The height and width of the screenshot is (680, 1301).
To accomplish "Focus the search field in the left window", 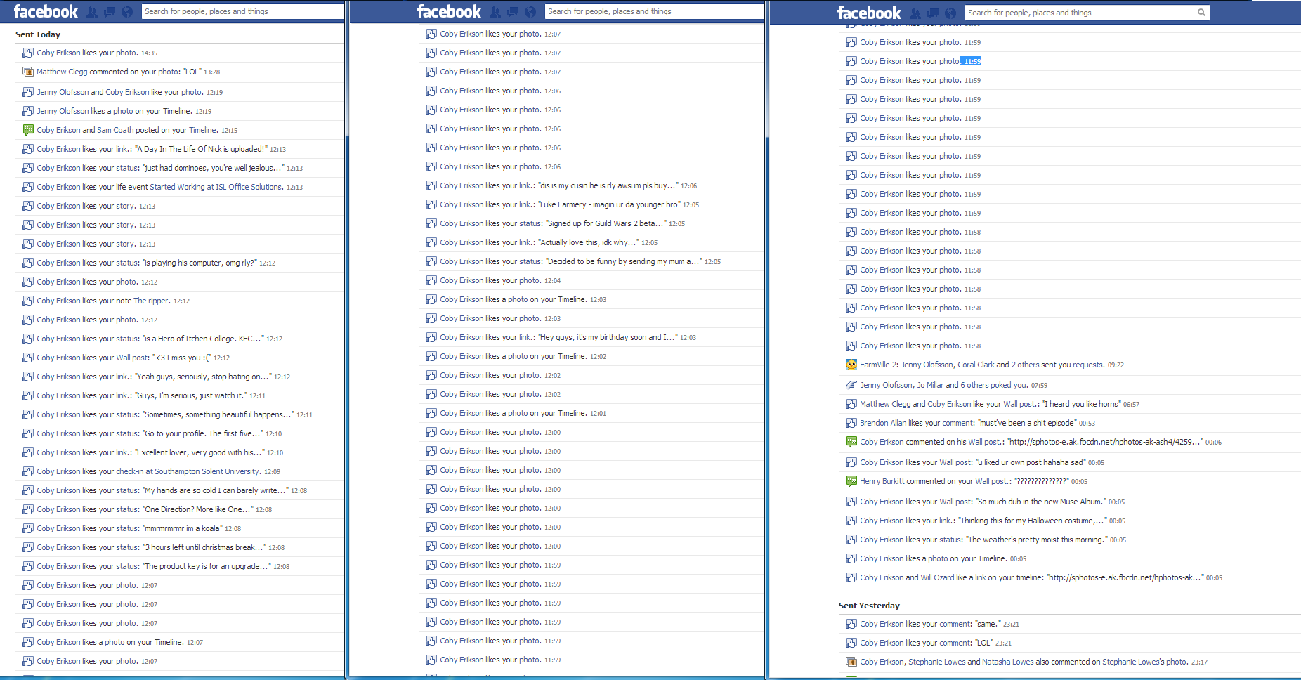I will 242,11.
